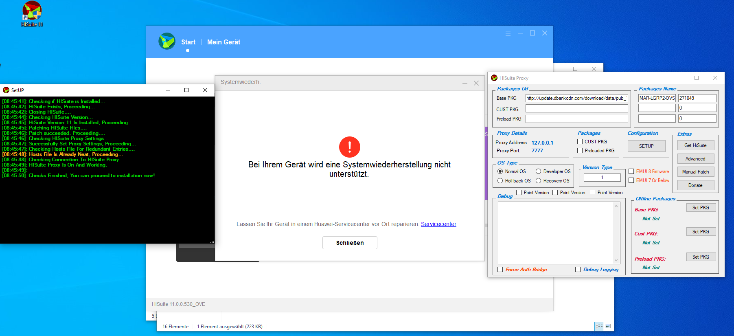
Task: Click the 271049 package number field
Action: tap(697, 98)
